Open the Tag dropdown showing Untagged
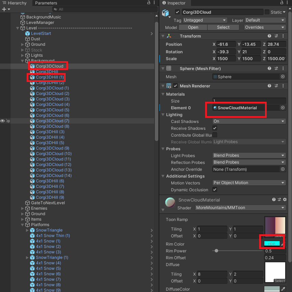This screenshot has width=292, height=292. point(205,20)
